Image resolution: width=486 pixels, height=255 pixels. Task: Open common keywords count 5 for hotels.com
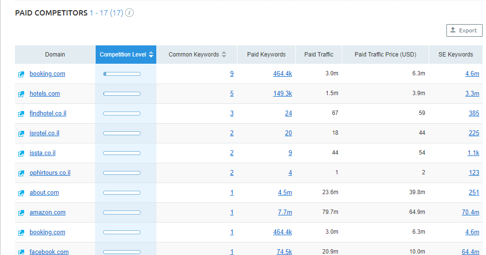click(232, 94)
